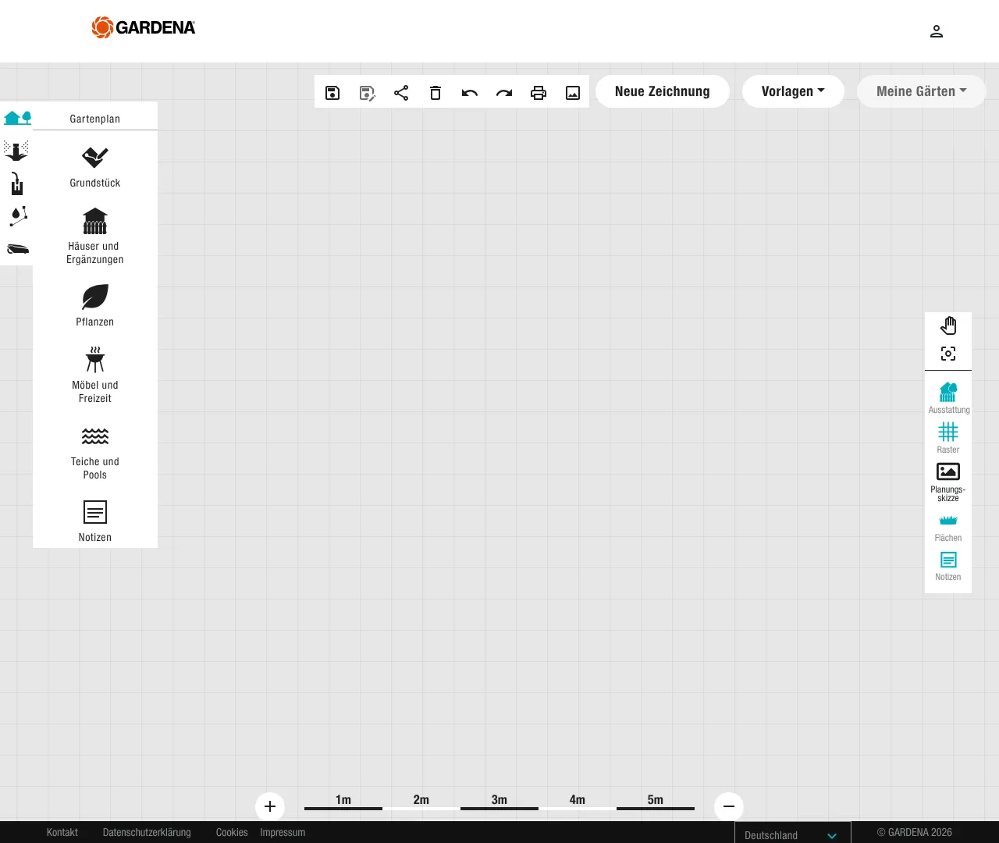Toggle Raster grid visibility
Screen dimensions: 999x843
point(948,437)
